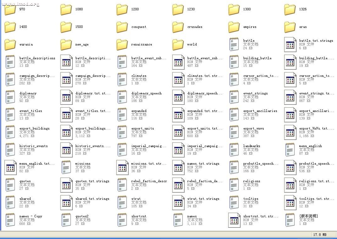Select the battle.txt.strings BIN file icon
This screenshot has height=239, width=337.
[x=290, y=45]
